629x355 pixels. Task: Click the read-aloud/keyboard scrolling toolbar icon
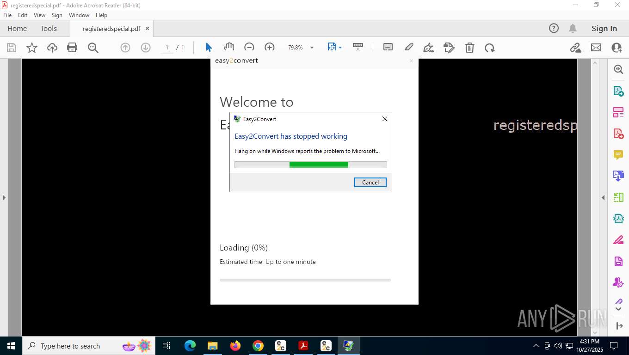(358, 47)
